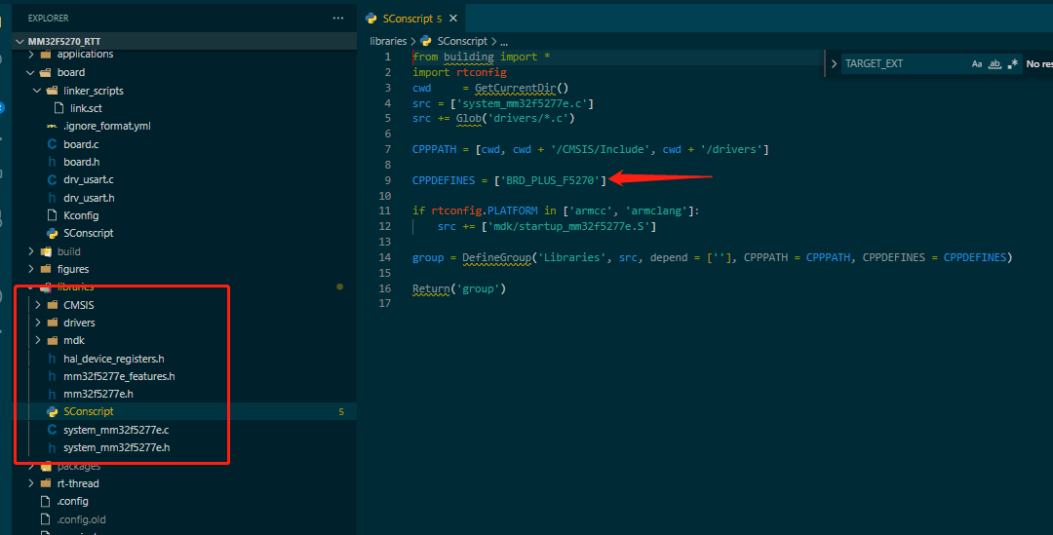1053x535 pixels.
Task: Open .config.old file
Action: point(81,519)
